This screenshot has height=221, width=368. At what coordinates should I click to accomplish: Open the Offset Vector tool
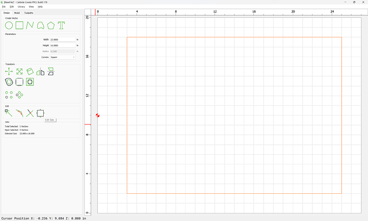pos(9,82)
